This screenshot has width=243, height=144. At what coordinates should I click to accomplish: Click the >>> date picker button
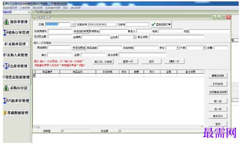(73, 24)
